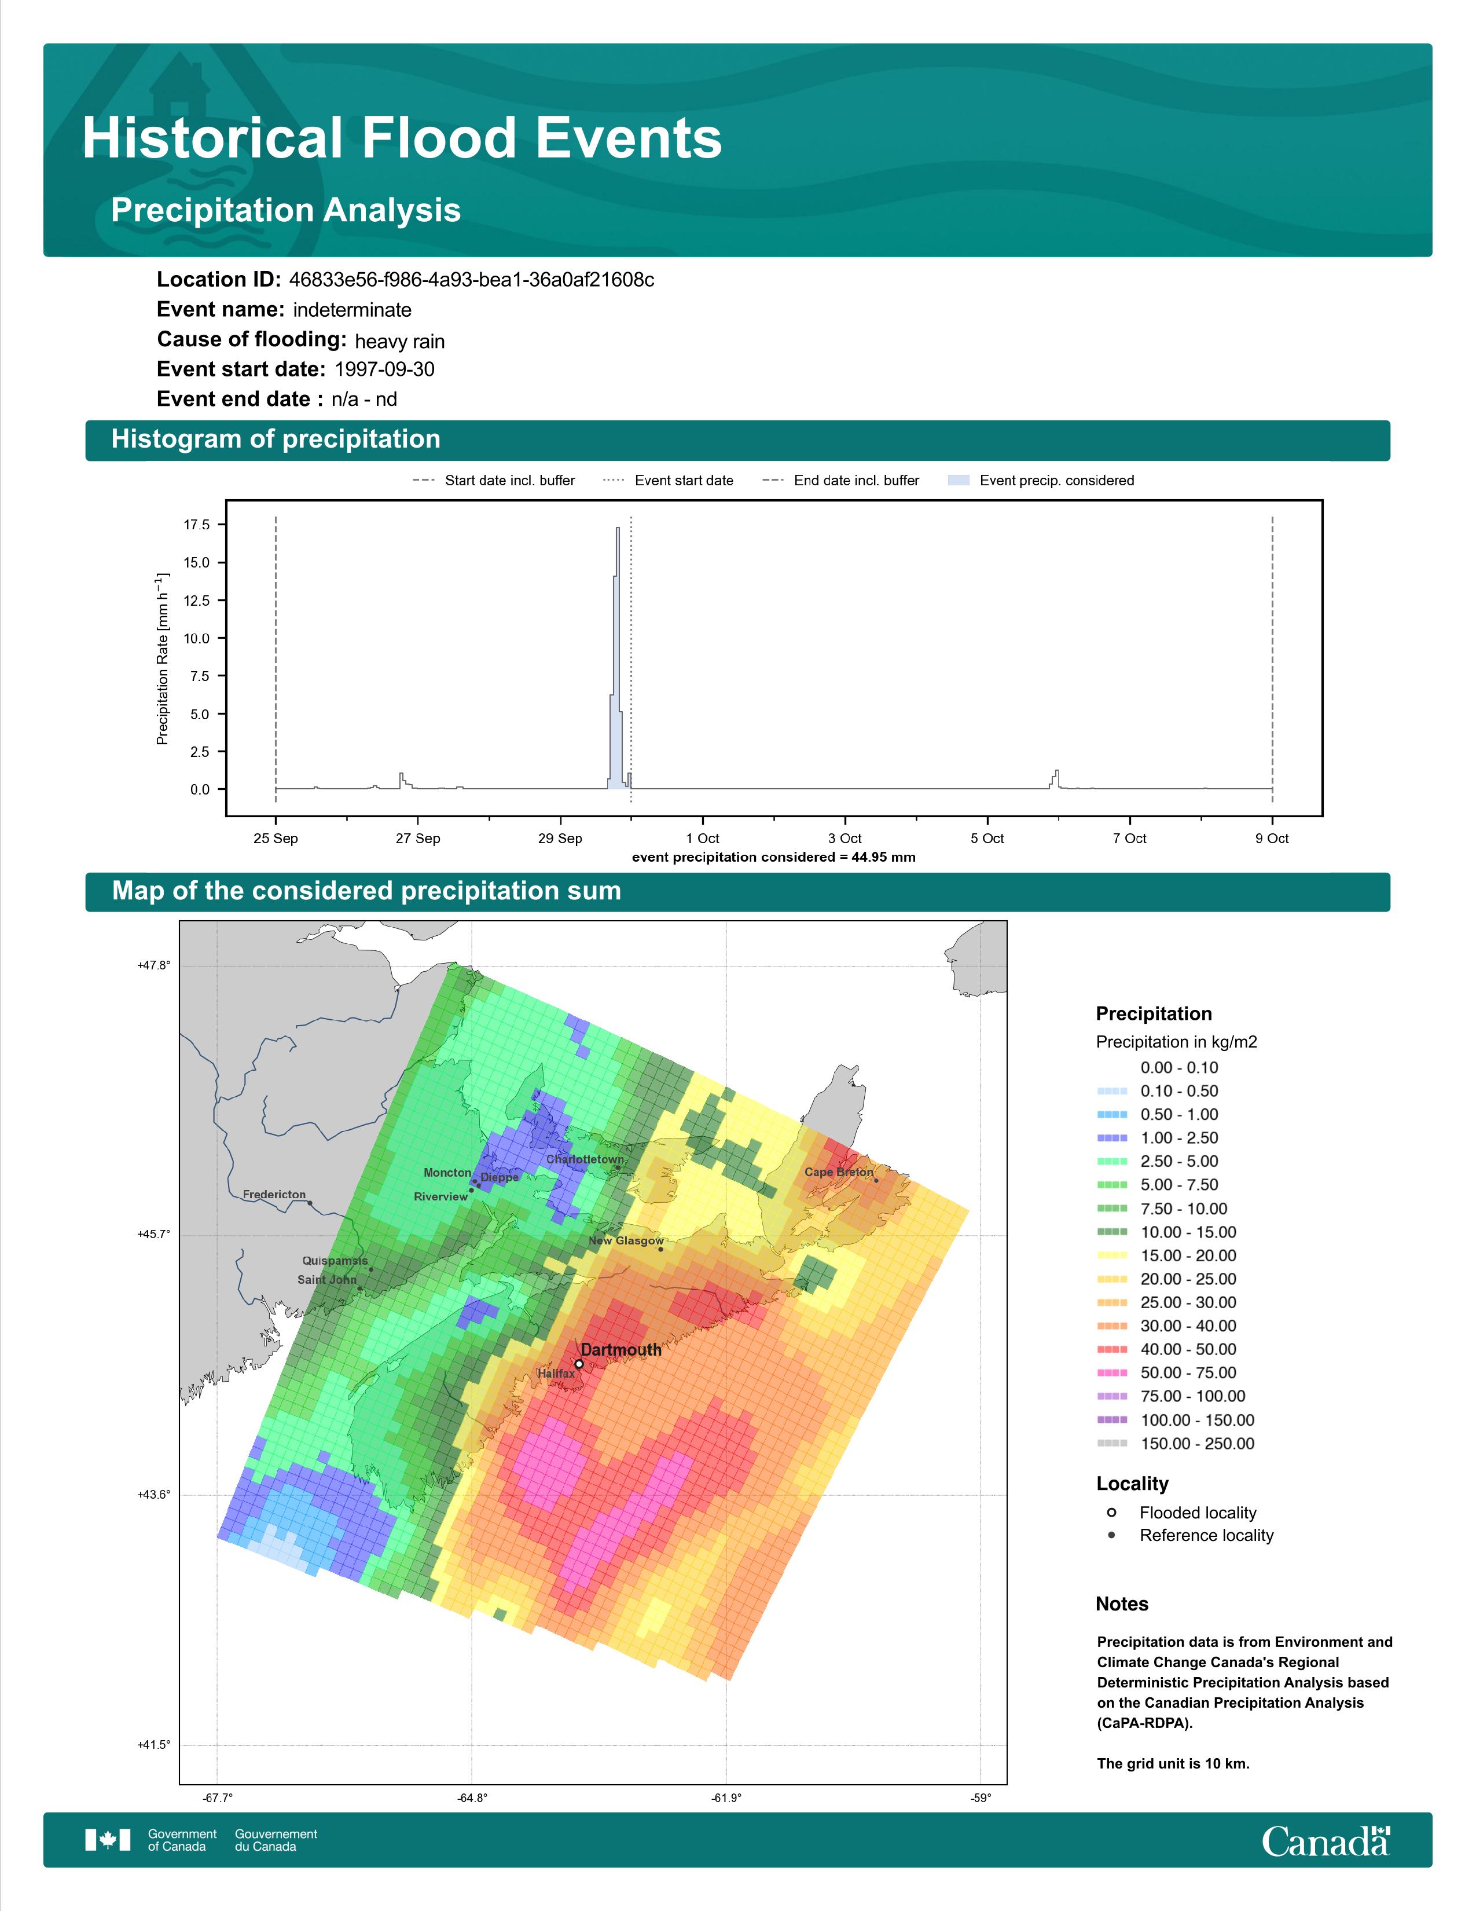
Task: Click the -59° longitude label
Action: click(x=981, y=1798)
